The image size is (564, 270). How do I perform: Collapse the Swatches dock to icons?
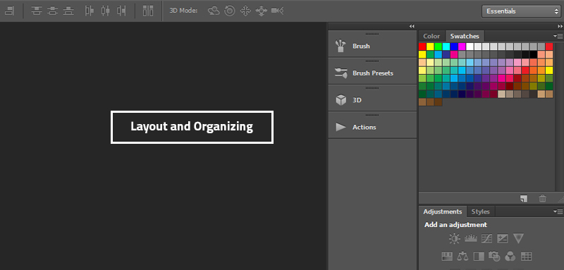[560, 26]
